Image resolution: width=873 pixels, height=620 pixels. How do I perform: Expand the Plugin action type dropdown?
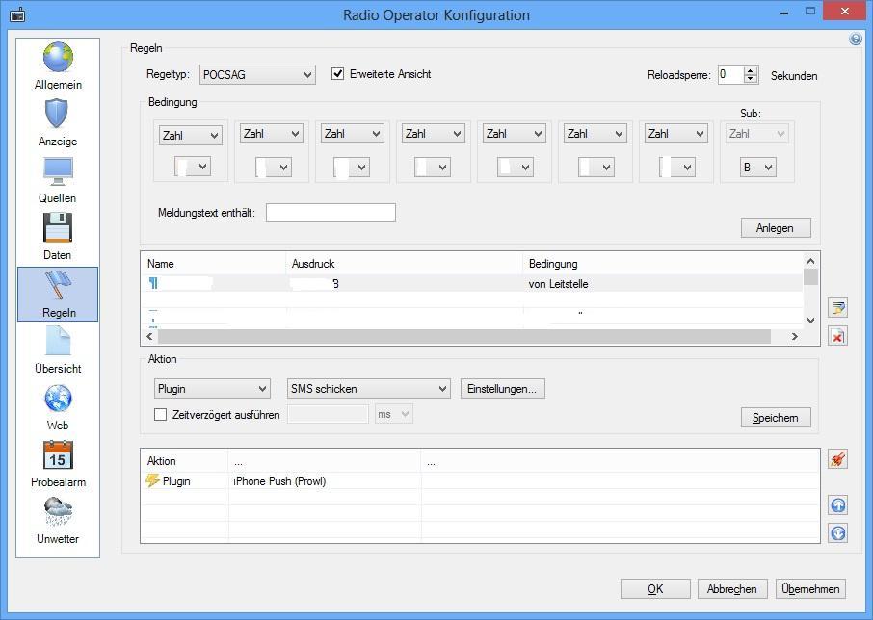click(212, 389)
